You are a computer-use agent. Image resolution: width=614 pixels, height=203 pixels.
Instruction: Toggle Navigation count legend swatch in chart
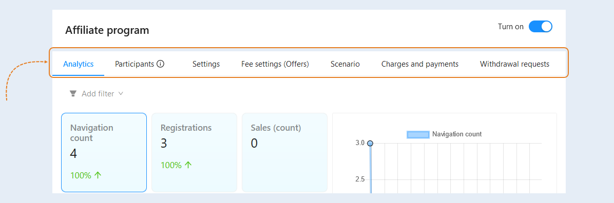tap(418, 134)
